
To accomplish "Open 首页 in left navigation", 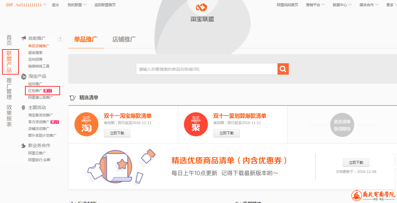I will coord(9,40).
